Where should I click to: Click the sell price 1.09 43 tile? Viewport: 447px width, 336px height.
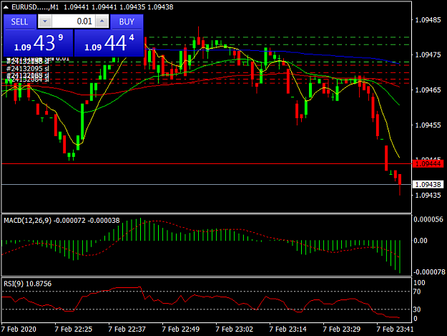(38, 43)
